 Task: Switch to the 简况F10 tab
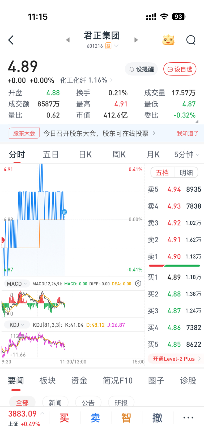[118, 381]
